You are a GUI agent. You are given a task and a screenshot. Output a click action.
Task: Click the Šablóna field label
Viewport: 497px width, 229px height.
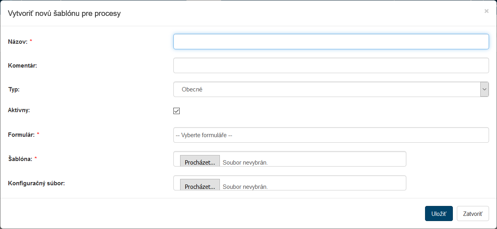tap(20, 159)
